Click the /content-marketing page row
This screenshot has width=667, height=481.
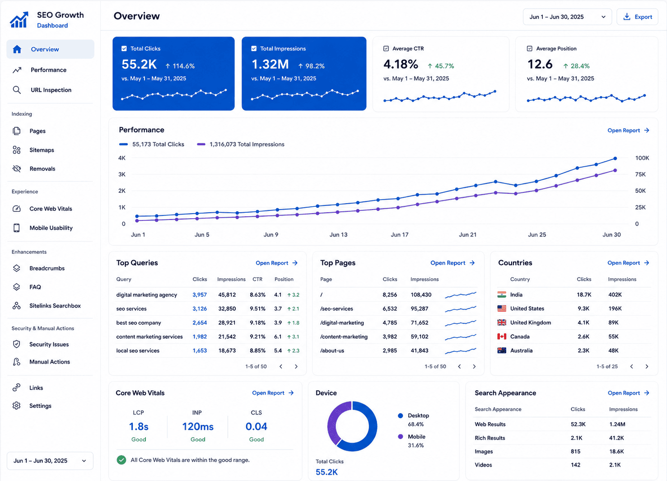398,337
